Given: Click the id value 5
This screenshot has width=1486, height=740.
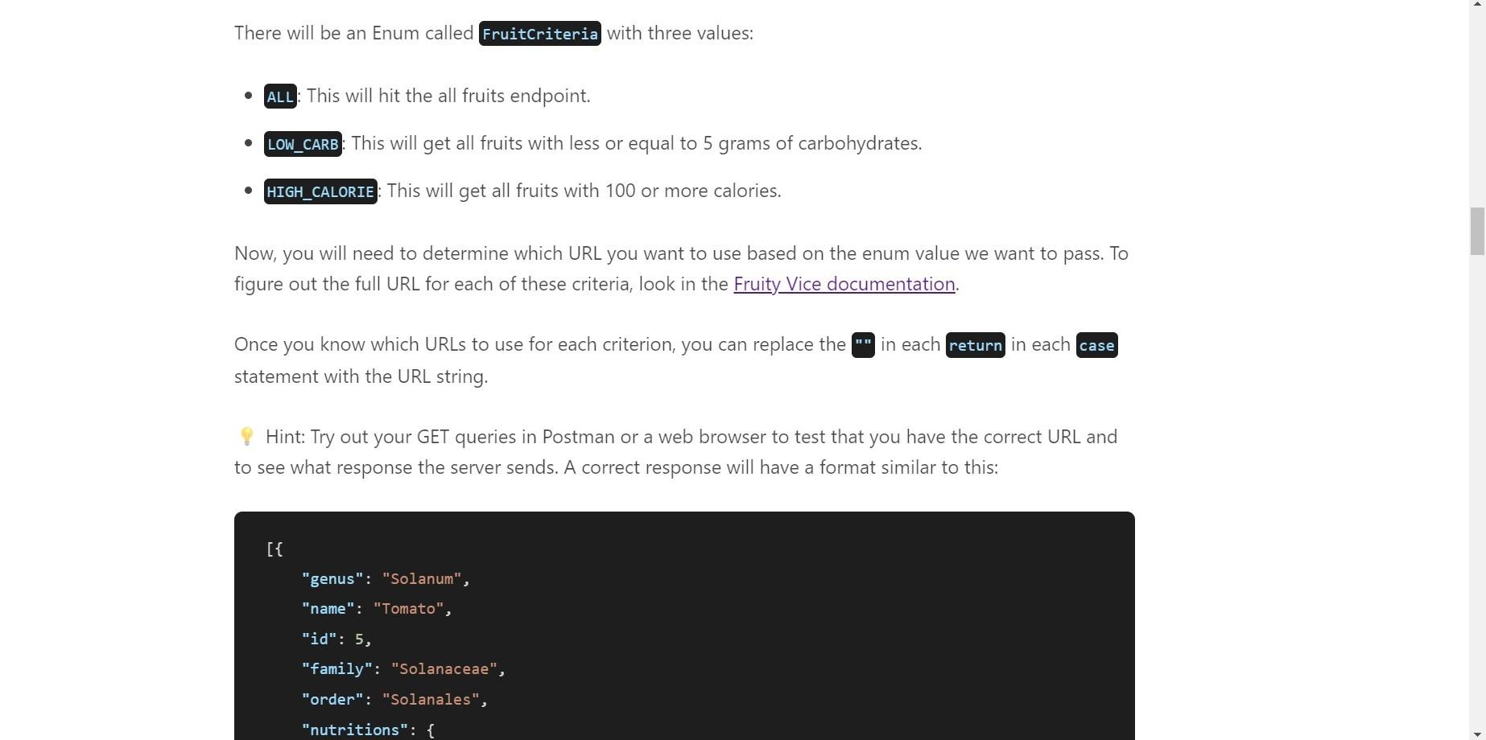Looking at the screenshot, I should [361, 639].
